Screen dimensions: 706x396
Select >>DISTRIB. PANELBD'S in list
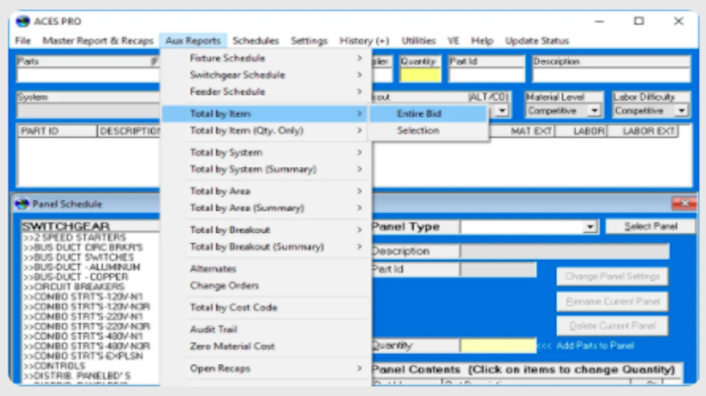point(77,375)
